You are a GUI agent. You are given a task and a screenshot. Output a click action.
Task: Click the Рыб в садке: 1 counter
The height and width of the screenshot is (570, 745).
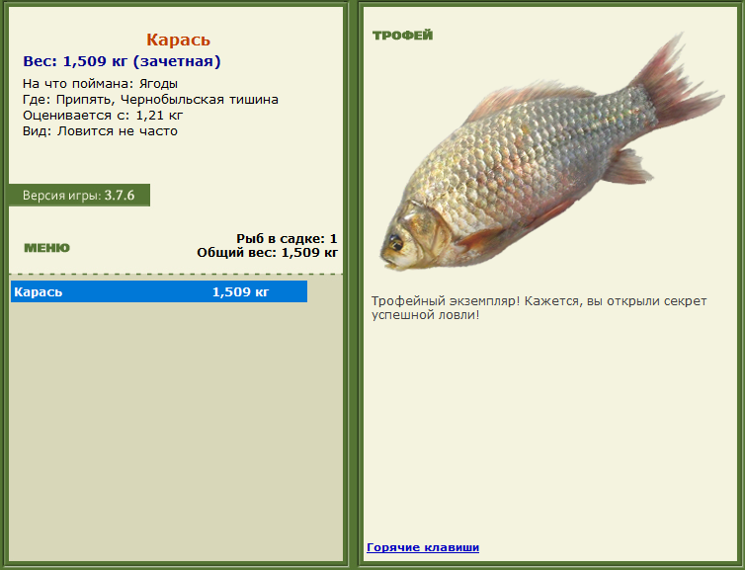coord(287,238)
